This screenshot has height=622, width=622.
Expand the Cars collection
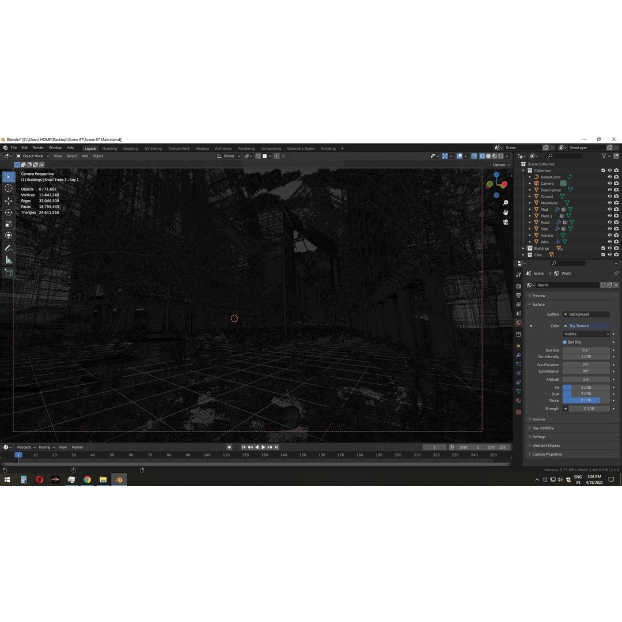[524, 255]
